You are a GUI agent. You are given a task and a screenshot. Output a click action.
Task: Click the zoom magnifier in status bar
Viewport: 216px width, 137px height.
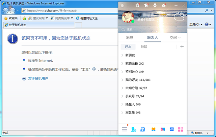click(x=192, y=133)
